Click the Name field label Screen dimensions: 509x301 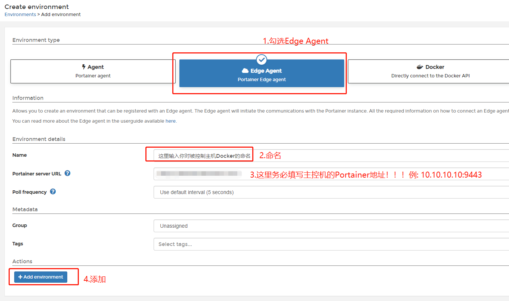point(19,155)
